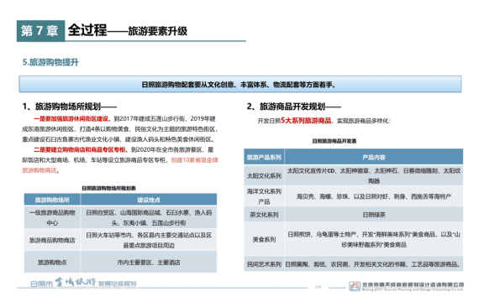Image resolution: width=479 pixels, height=302 pixels.
Task: Click the cell '日照绿茶'
Action: coord(374,215)
